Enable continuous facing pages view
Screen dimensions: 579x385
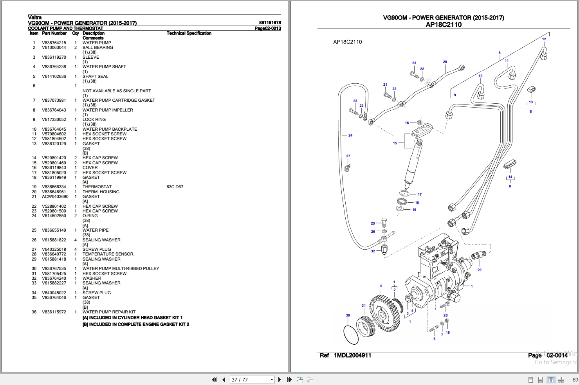coord(561,380)
